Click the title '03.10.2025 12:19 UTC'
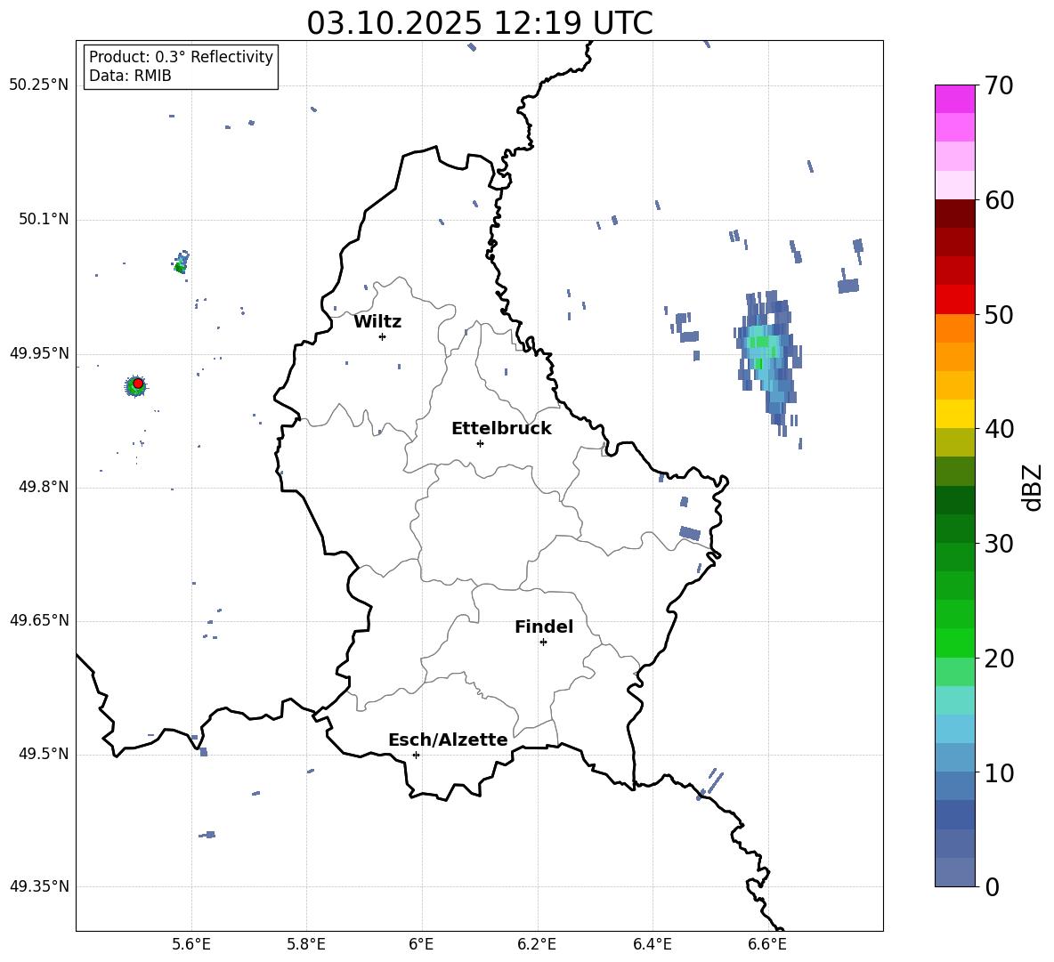 click(479, 23)
